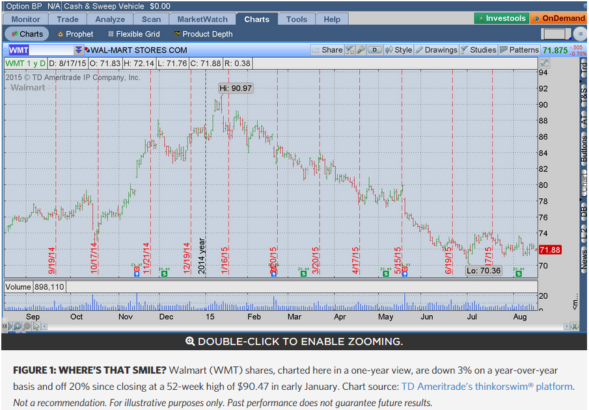Click the May red earnings icon

405,268
